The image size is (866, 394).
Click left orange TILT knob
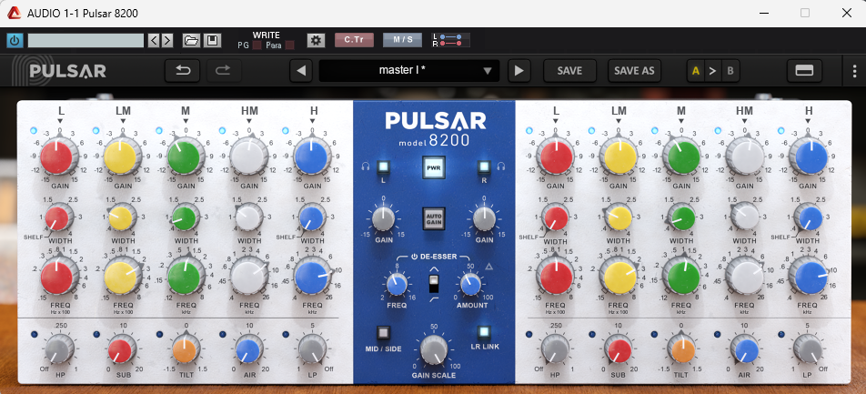point(184,350)
